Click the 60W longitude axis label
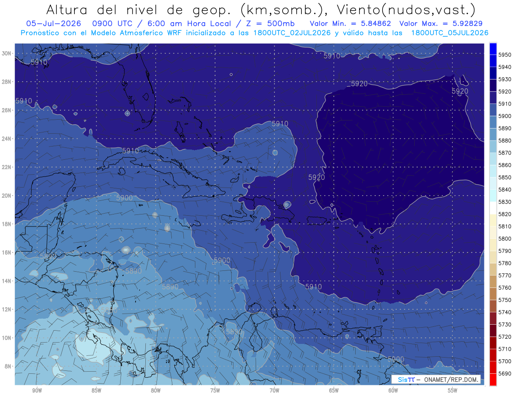The image size is (513, 396). pyautogui.click(x=393, y=391)
